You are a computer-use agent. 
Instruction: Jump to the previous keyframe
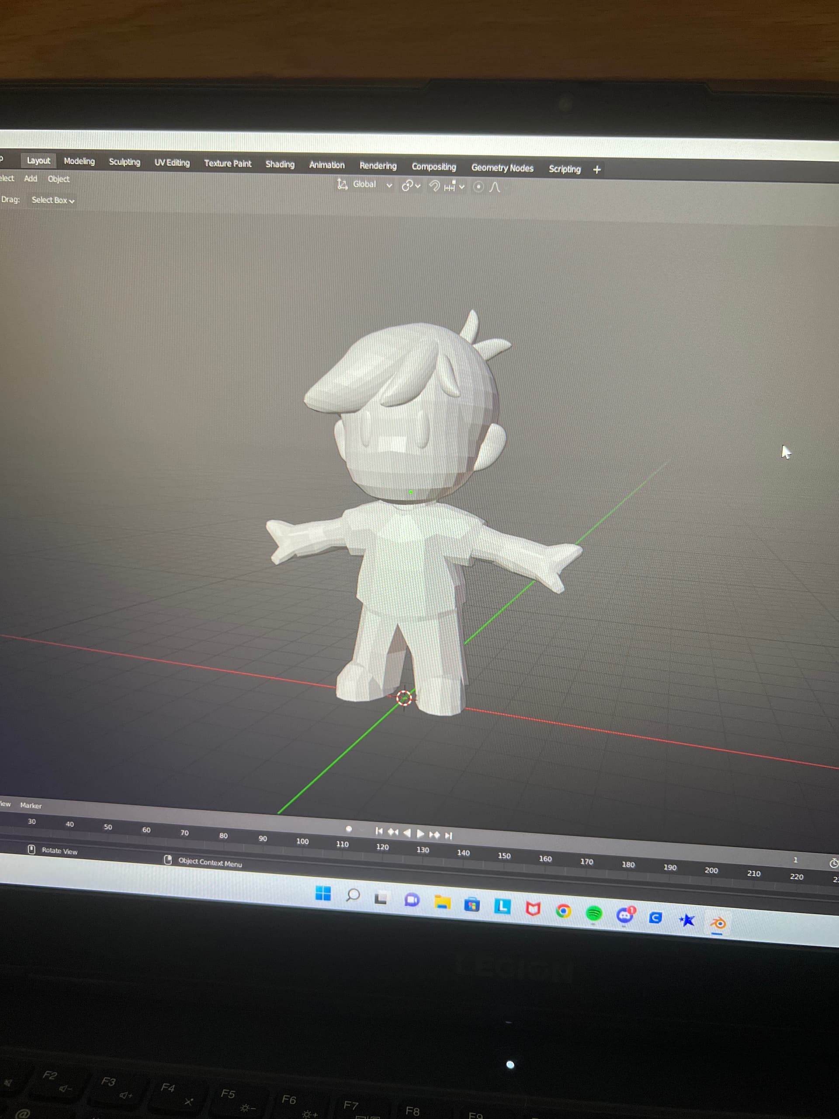coord(392,832)
